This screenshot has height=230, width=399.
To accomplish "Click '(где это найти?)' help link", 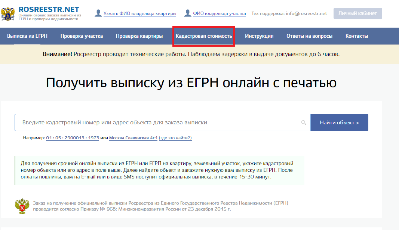I will pyautogui.click(x=175, y=138).
